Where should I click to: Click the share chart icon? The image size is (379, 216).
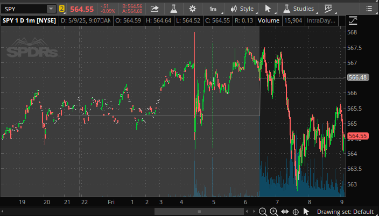click(155, 9)
